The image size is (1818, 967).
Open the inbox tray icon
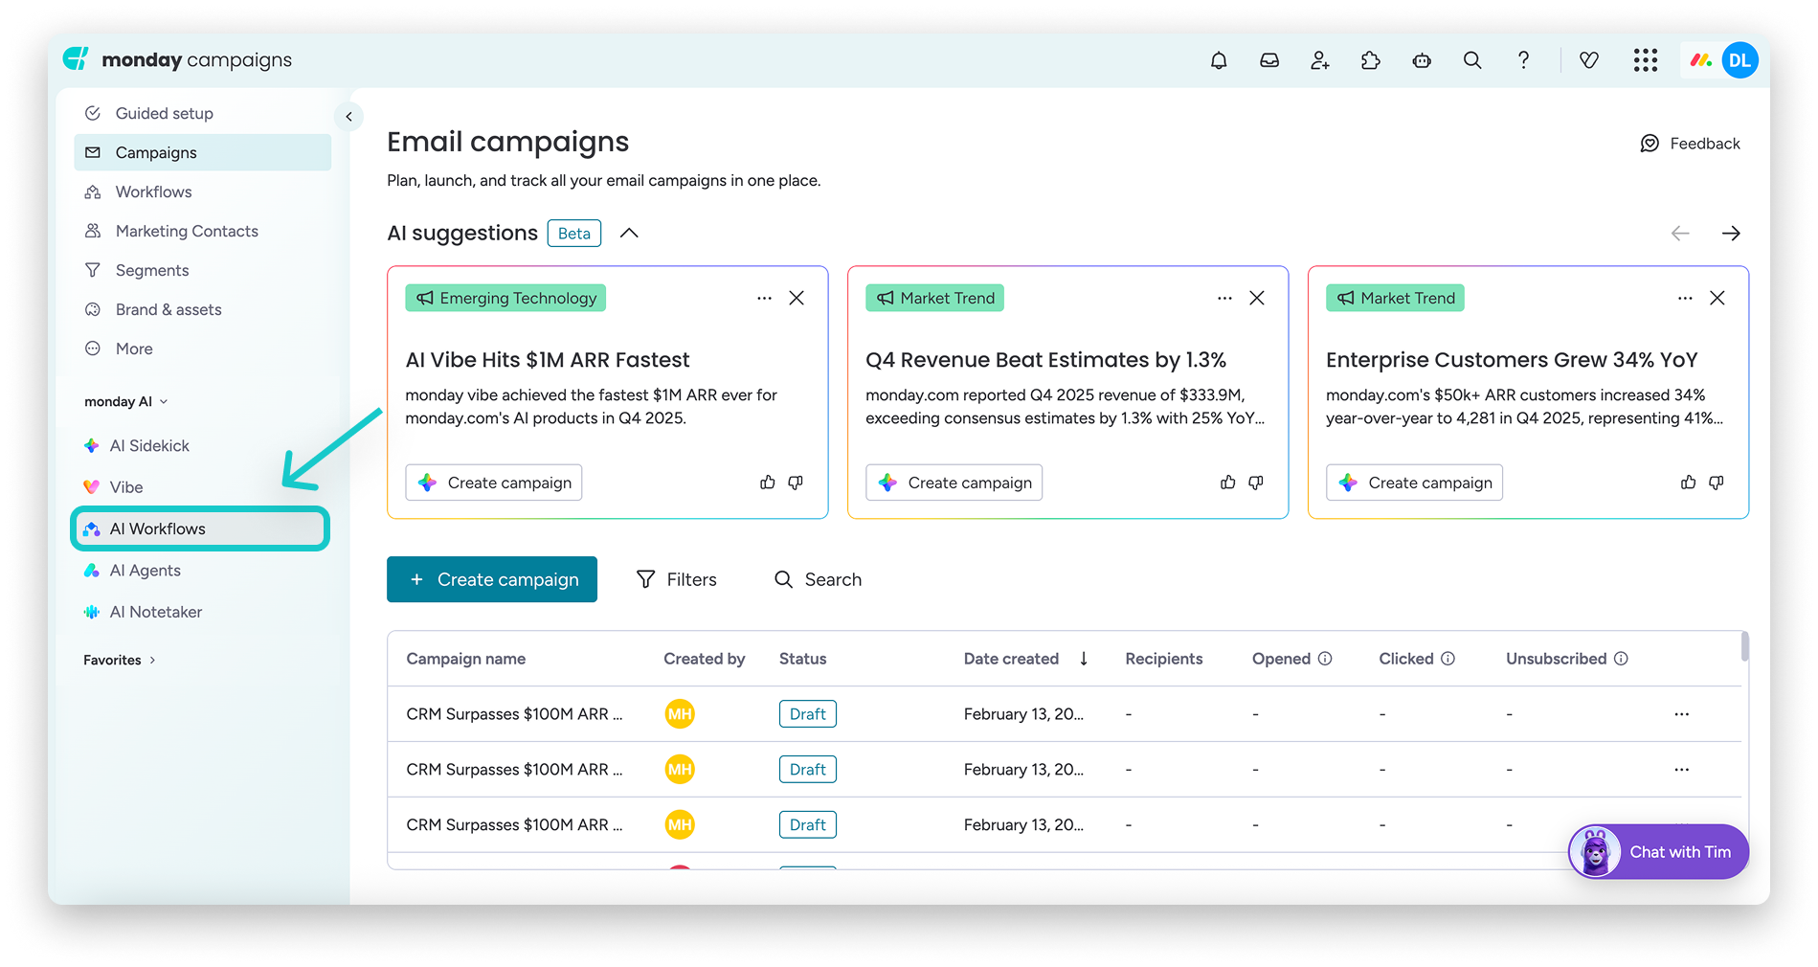point(1269,60)
